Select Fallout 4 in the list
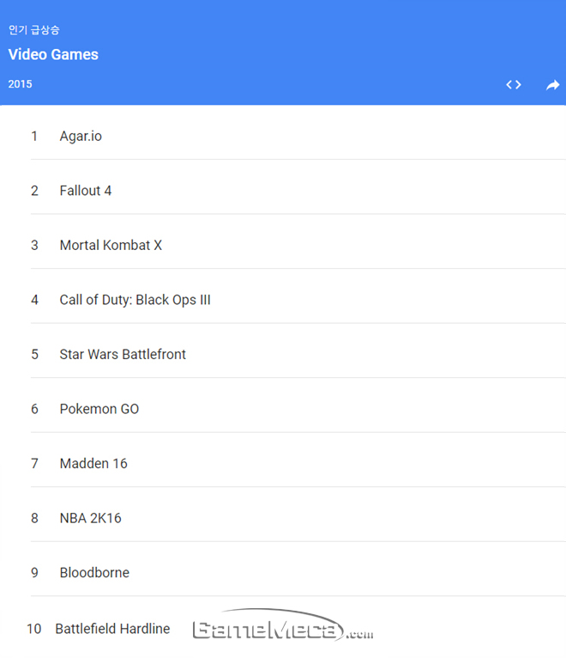 point(86,191)
